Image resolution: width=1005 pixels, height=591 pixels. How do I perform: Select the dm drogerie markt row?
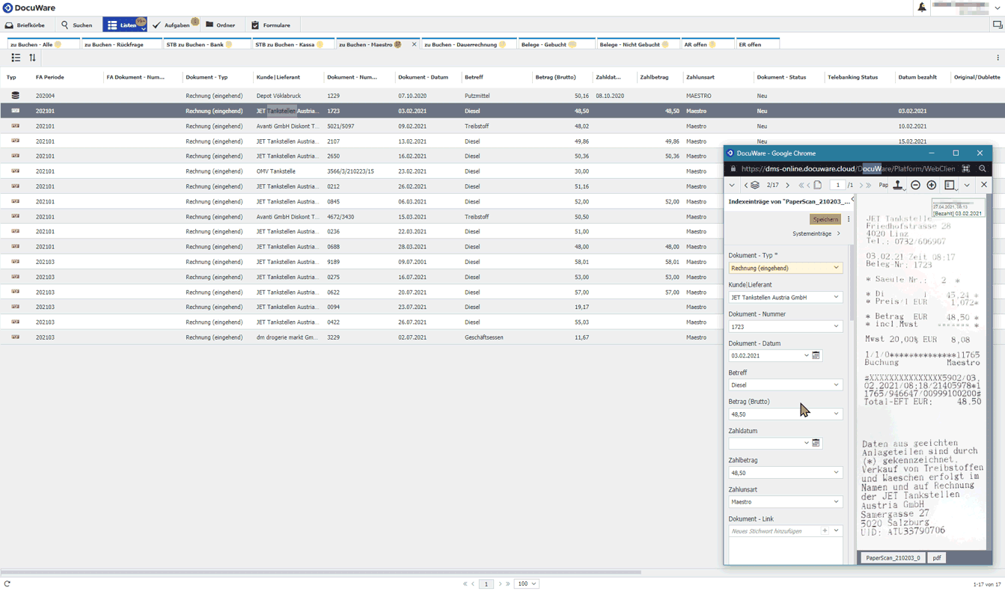[361, 337]
